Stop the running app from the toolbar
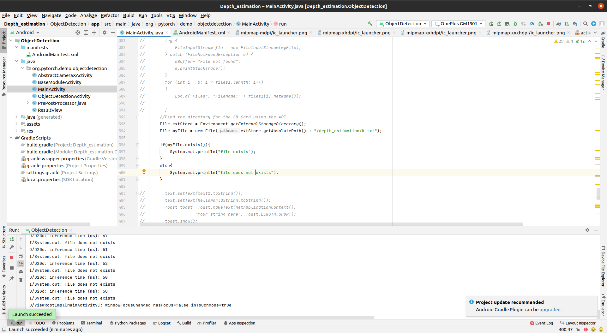 click(x=548, y=24)
